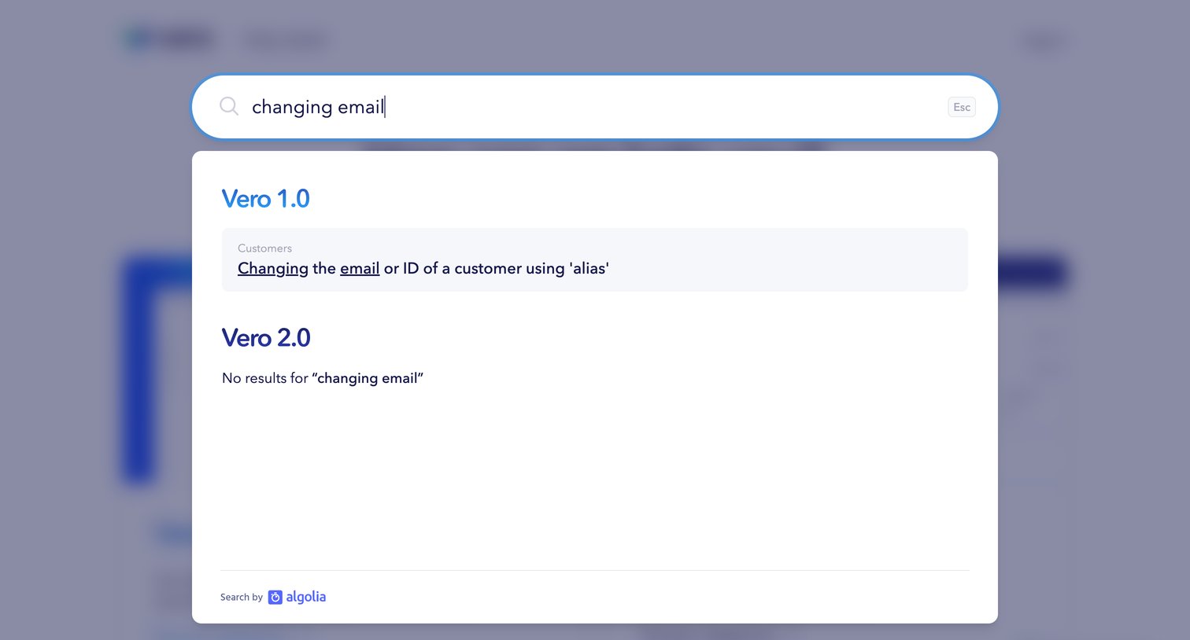Click the Vero 1.0 section heading
The height and width of the screenshot is (640, 1190).
click(x=266, y=199)
